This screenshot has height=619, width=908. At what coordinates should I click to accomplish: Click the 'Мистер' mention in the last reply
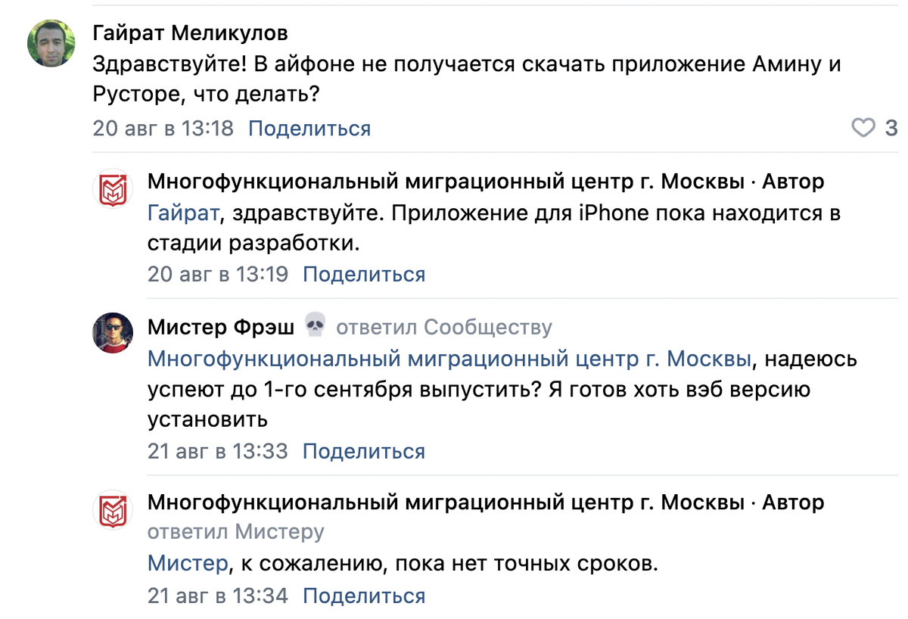click(x=187, y=563)
